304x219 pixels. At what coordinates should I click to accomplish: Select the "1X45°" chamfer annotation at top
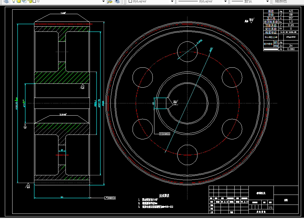[x=63, y=13]
